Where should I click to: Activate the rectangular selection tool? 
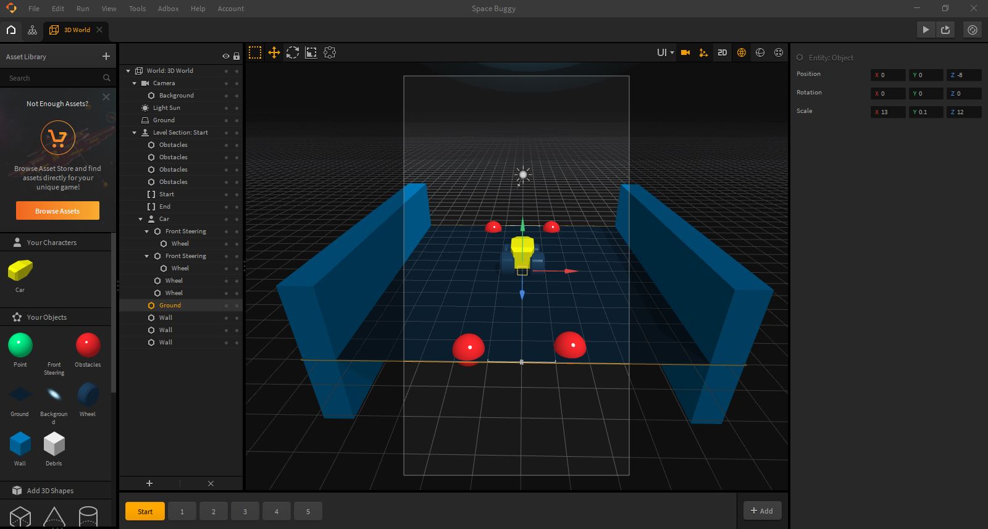255,53
